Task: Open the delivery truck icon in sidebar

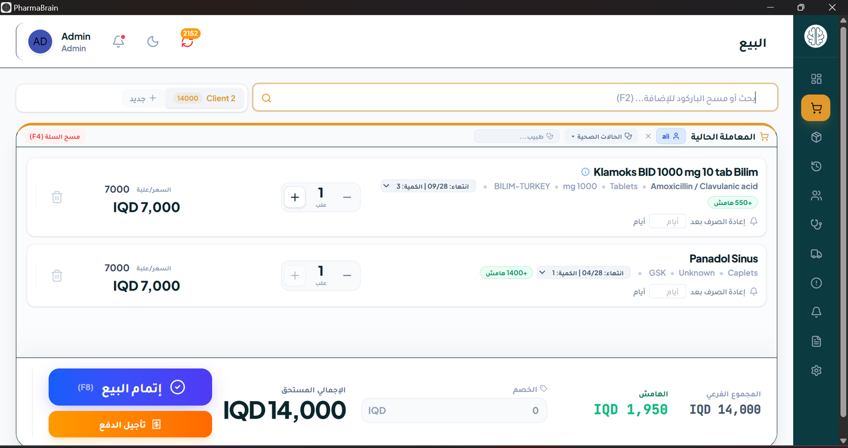Action: pyautogui.click(x=816, y=254)
